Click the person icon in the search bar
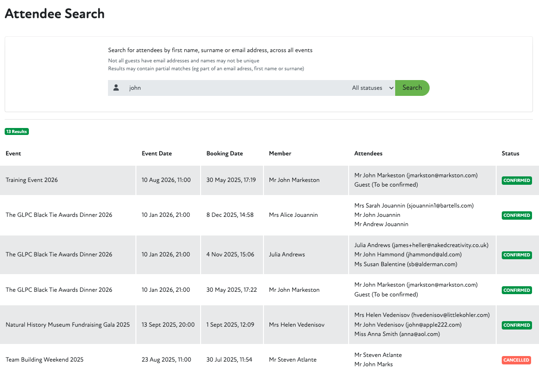The height and width of the screenshot is (370, 539). tap(116, 87)
